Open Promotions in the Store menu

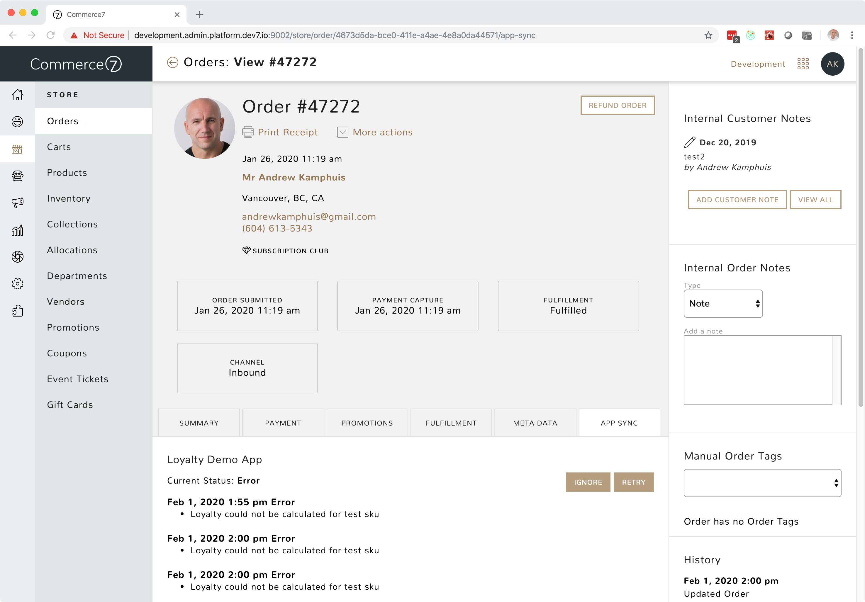(x=94, y=328)
